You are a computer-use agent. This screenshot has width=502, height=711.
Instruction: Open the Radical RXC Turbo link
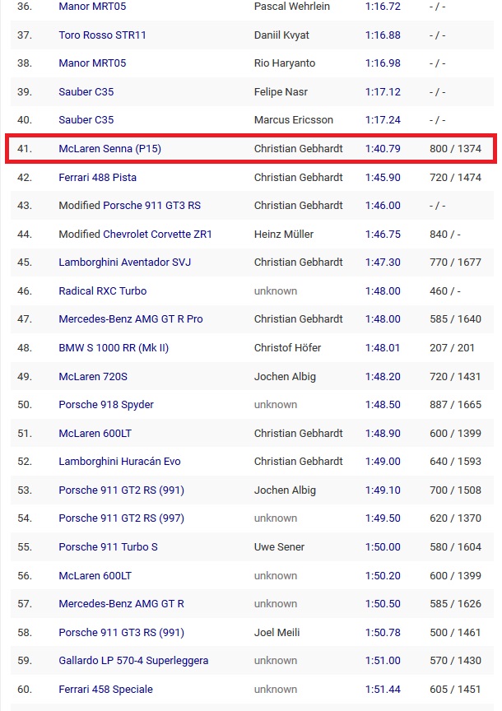pyautogui.click(x=102, y=291)
